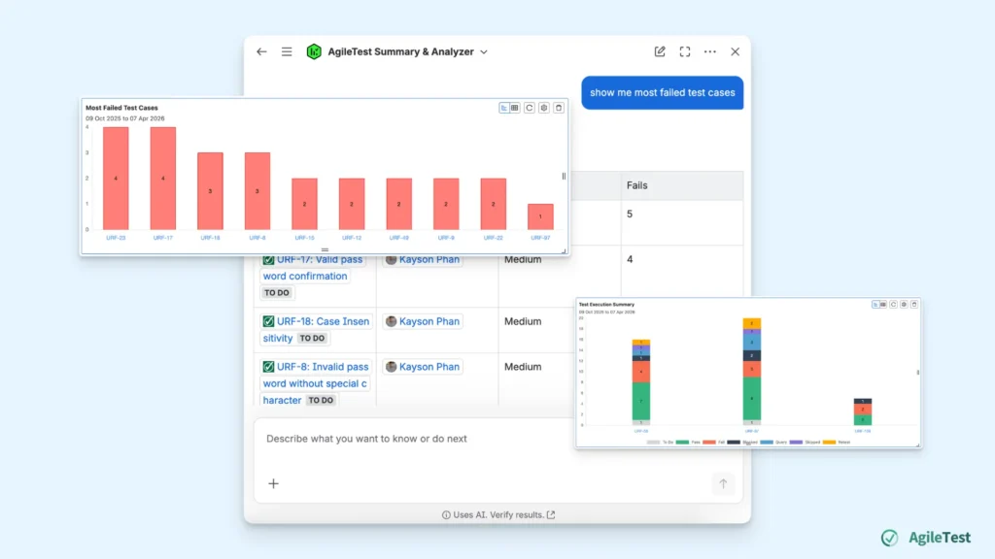Toggle the Skipped legend purple swatch
Viewport: 995px width, 559px height.
[796, 443]
